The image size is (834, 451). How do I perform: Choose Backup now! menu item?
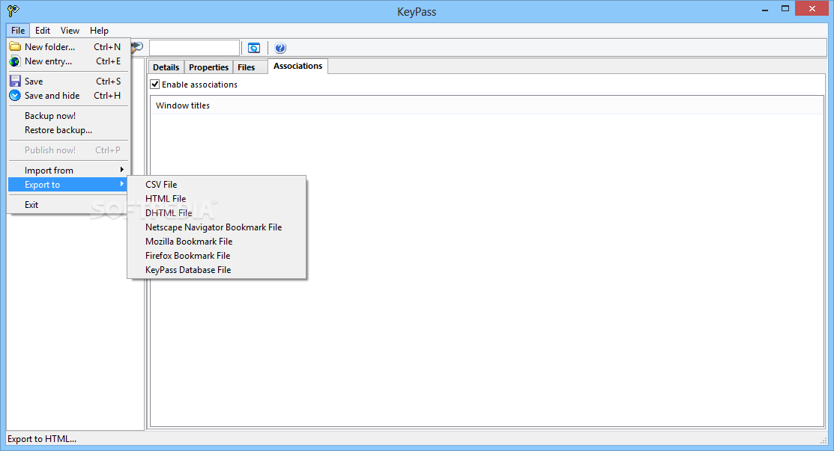coord(69,116)
